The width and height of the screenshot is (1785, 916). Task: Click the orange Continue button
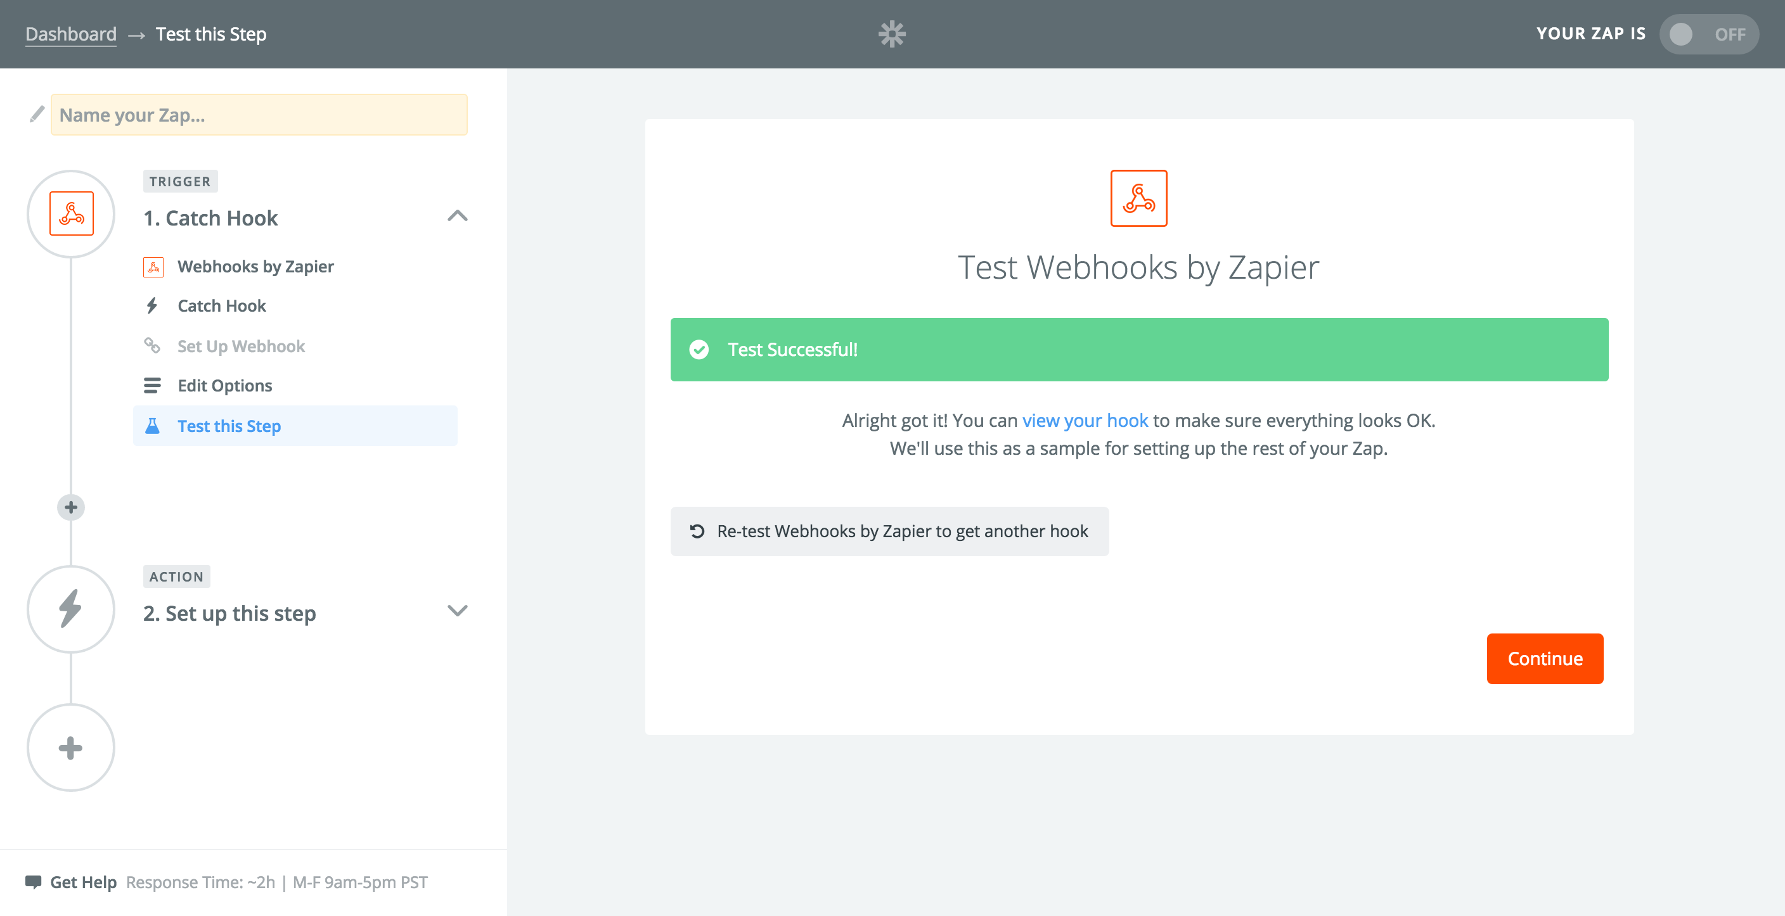[1545, 658]
